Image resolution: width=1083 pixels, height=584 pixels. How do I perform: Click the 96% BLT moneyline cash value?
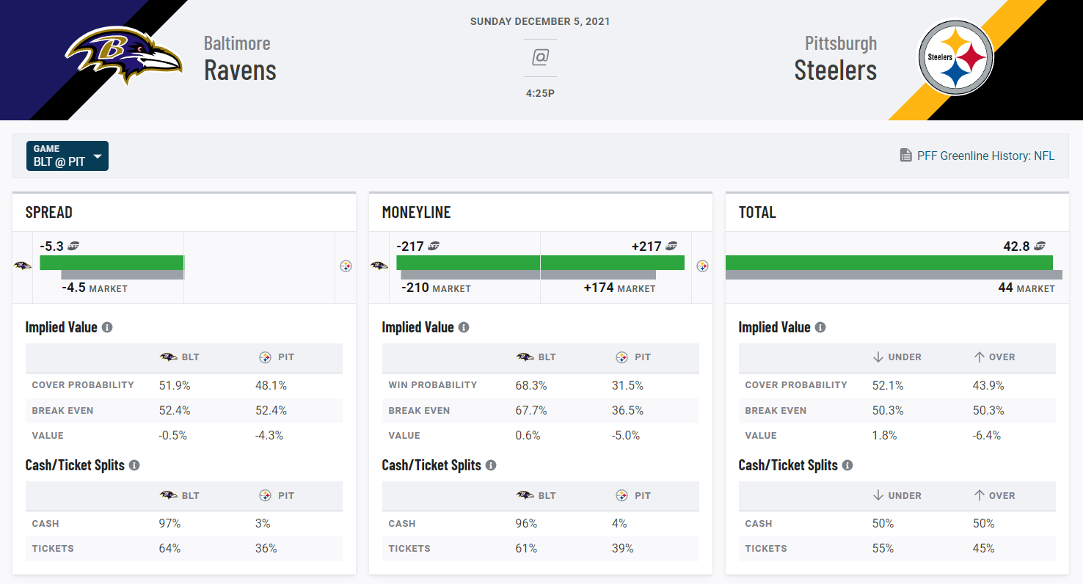coord(527,523)
